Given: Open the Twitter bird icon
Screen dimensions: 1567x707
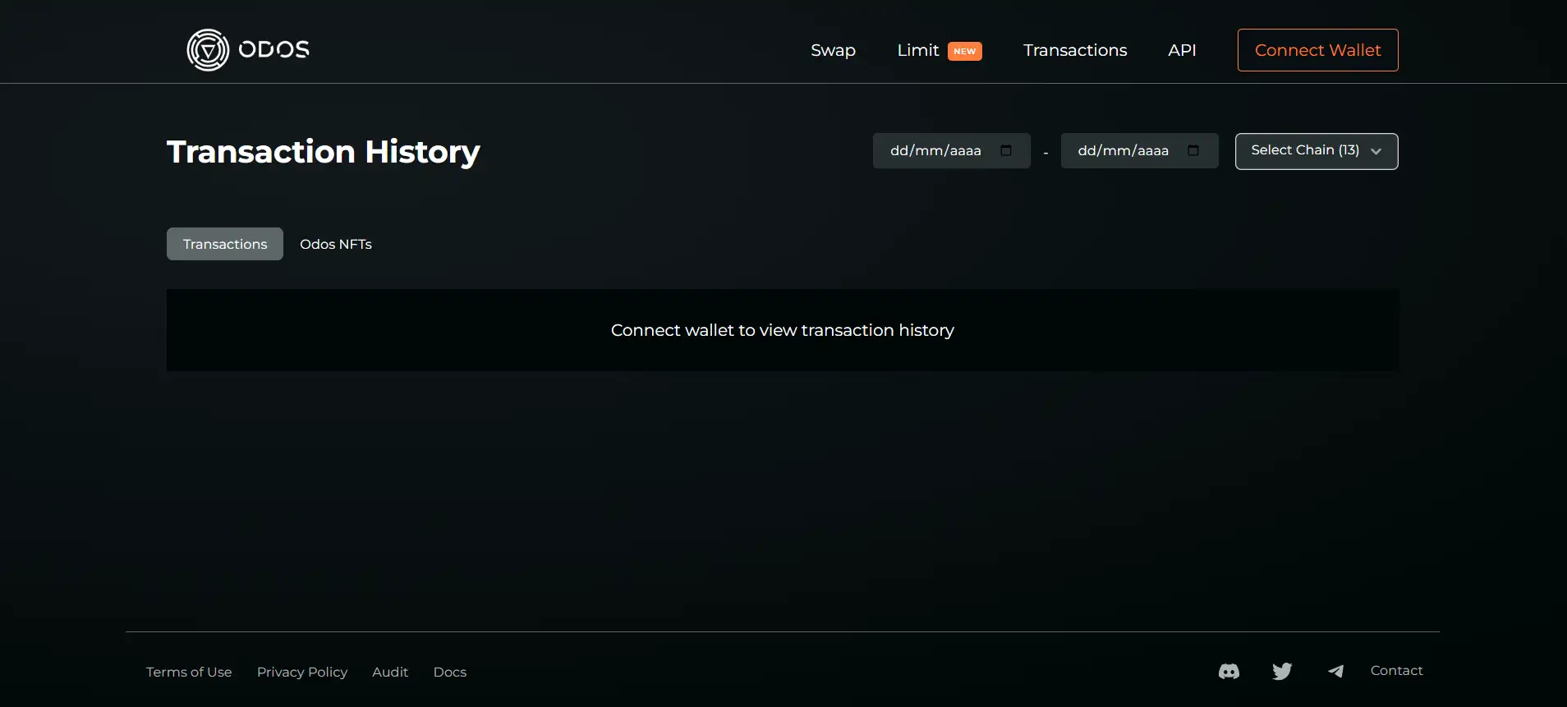Looking at the screenshot, I should (x=1282, y=672).
